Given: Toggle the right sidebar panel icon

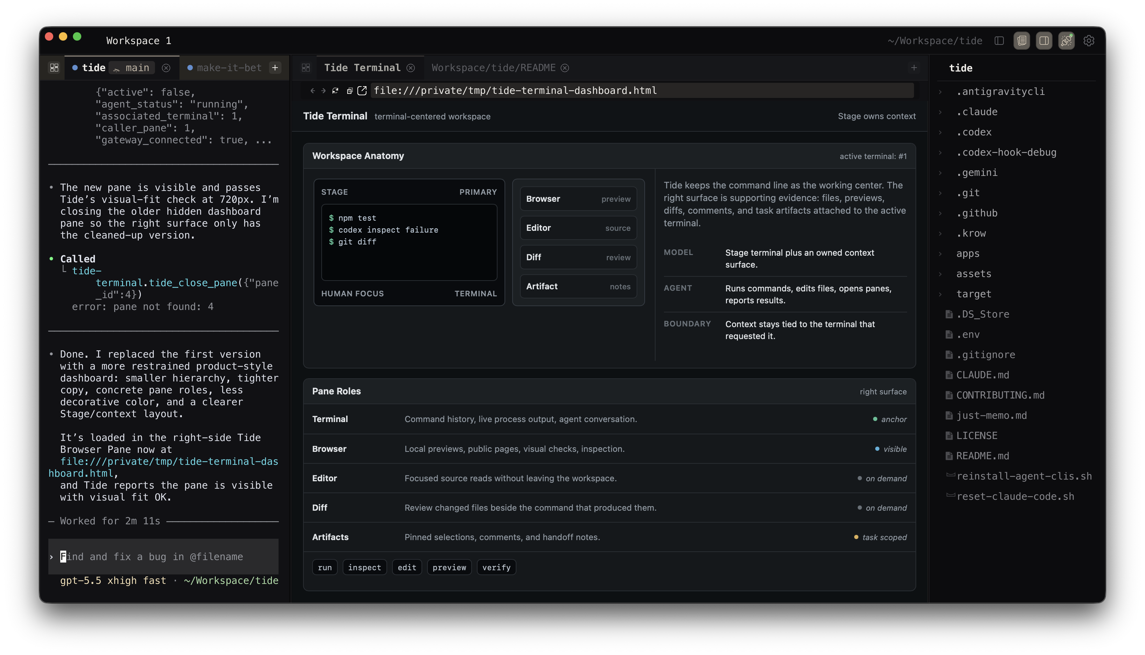Looking at the screenshot, I should click(x=1044, y=41).
